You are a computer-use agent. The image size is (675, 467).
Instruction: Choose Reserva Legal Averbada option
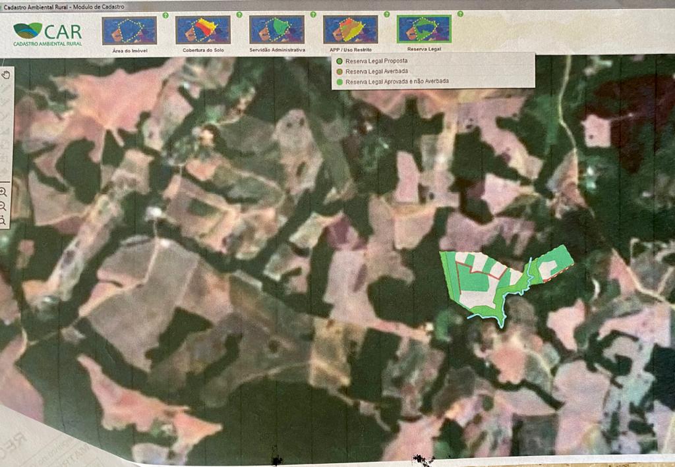tap(372, 71)
